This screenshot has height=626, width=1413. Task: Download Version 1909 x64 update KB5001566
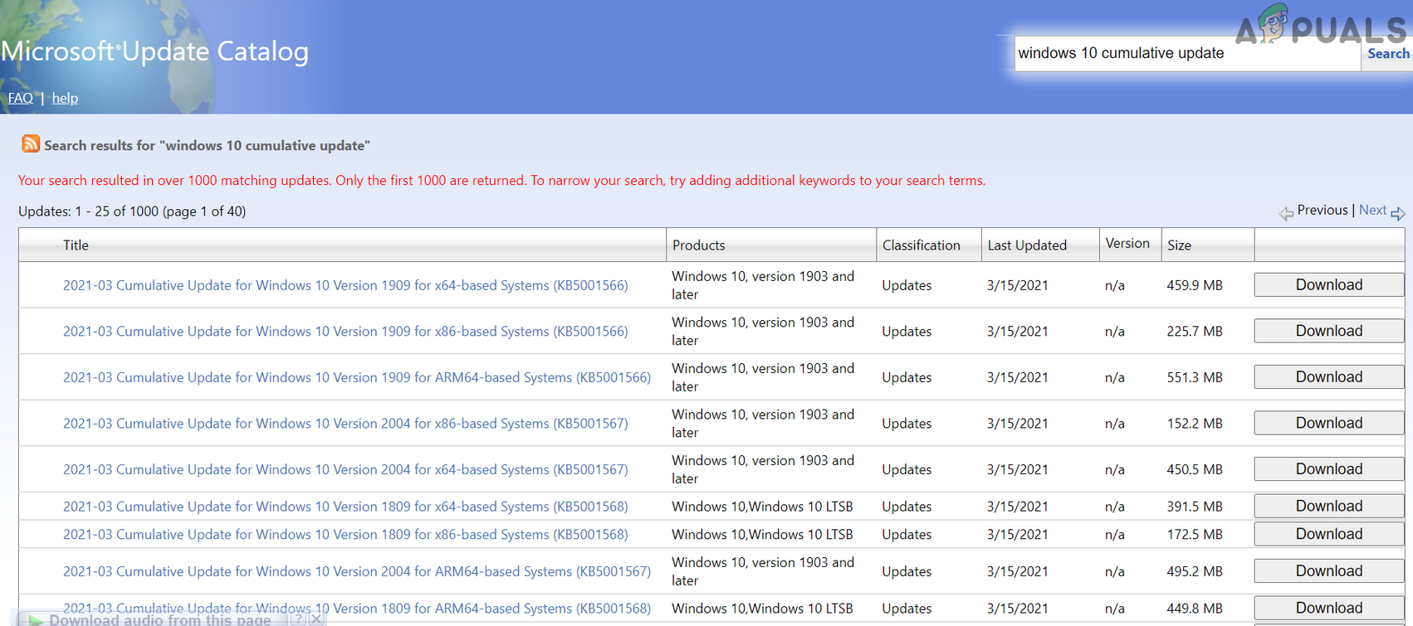(x=1328, y=285)
